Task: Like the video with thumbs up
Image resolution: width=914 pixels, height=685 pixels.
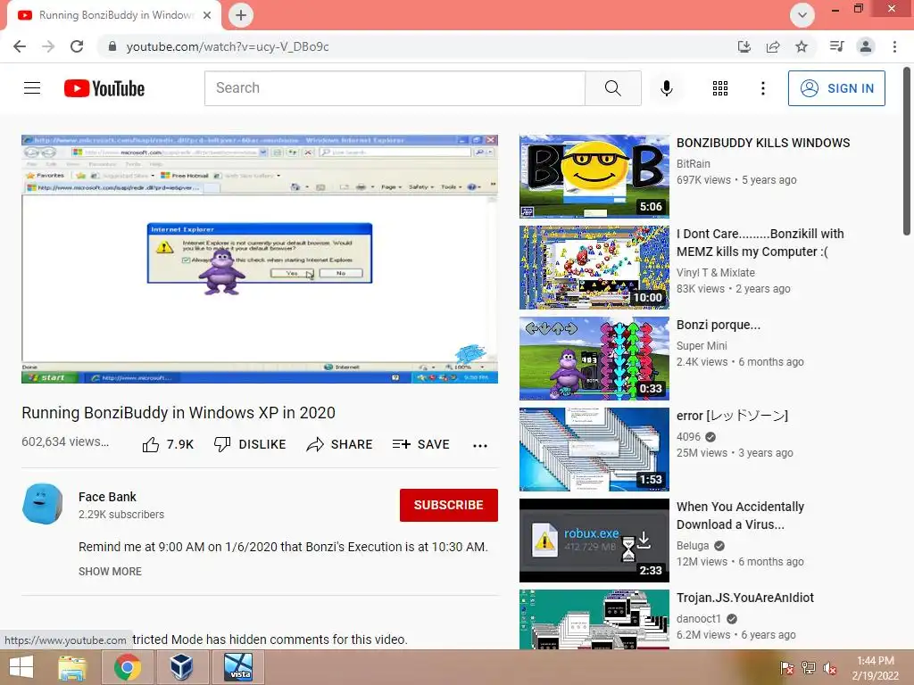Action: point(168,444)
